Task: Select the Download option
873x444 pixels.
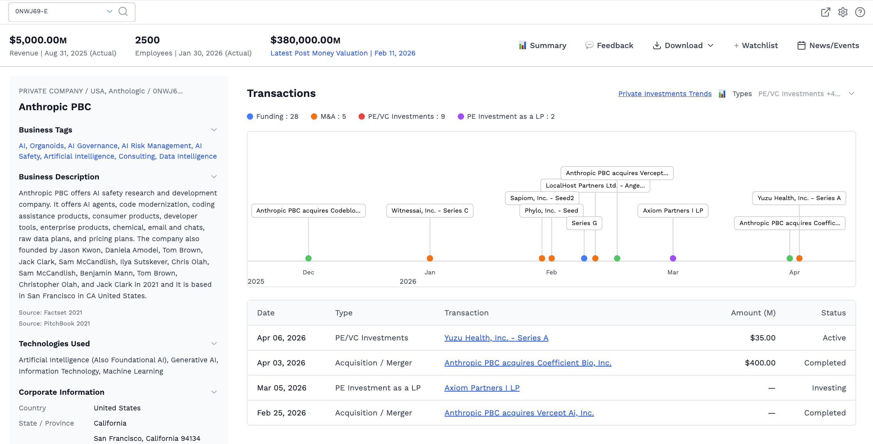Action: pos(683,45)
